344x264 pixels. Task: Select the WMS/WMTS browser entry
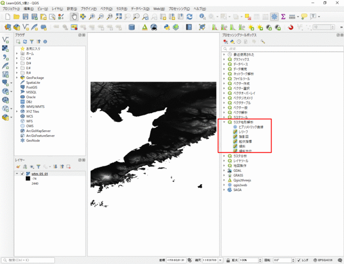(35, 106)
